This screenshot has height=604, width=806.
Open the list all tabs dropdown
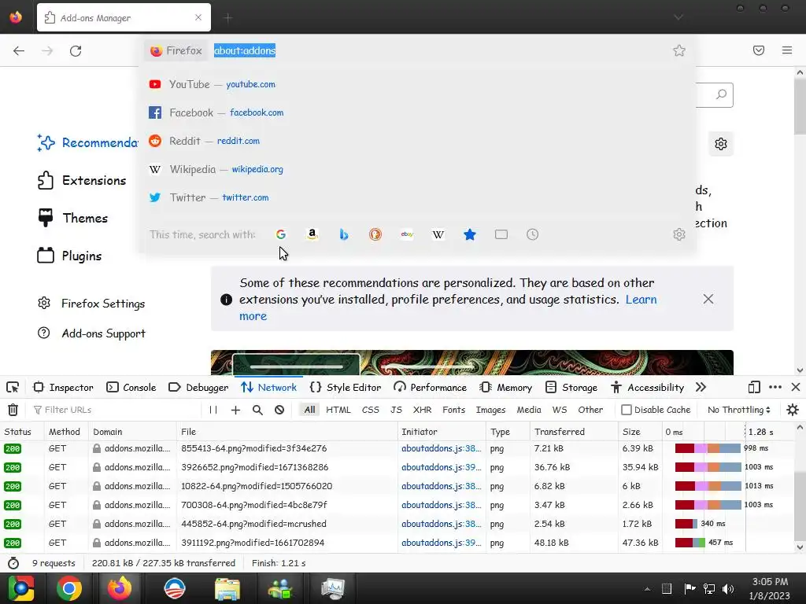tap(678, 17)
